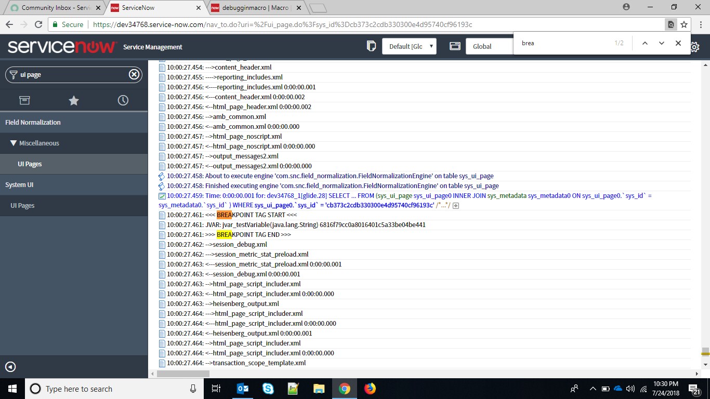
Task: Open the Default [Global] update set dropdown
Action: (409, 46)
